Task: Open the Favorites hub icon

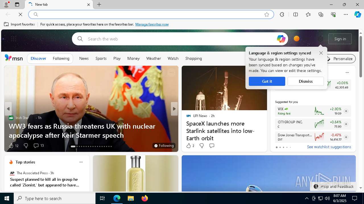Action: 308,14
